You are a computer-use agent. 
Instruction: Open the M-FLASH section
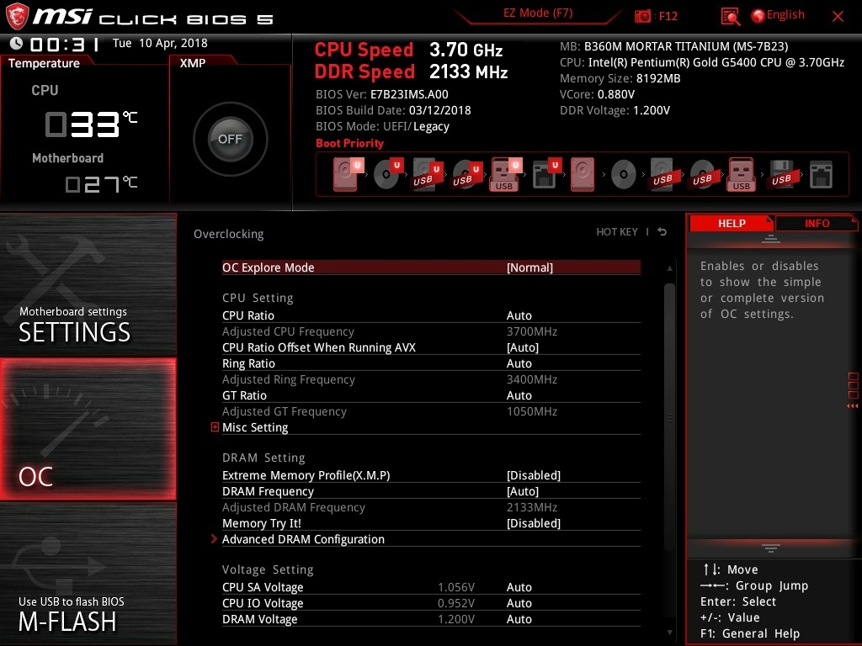88,574
